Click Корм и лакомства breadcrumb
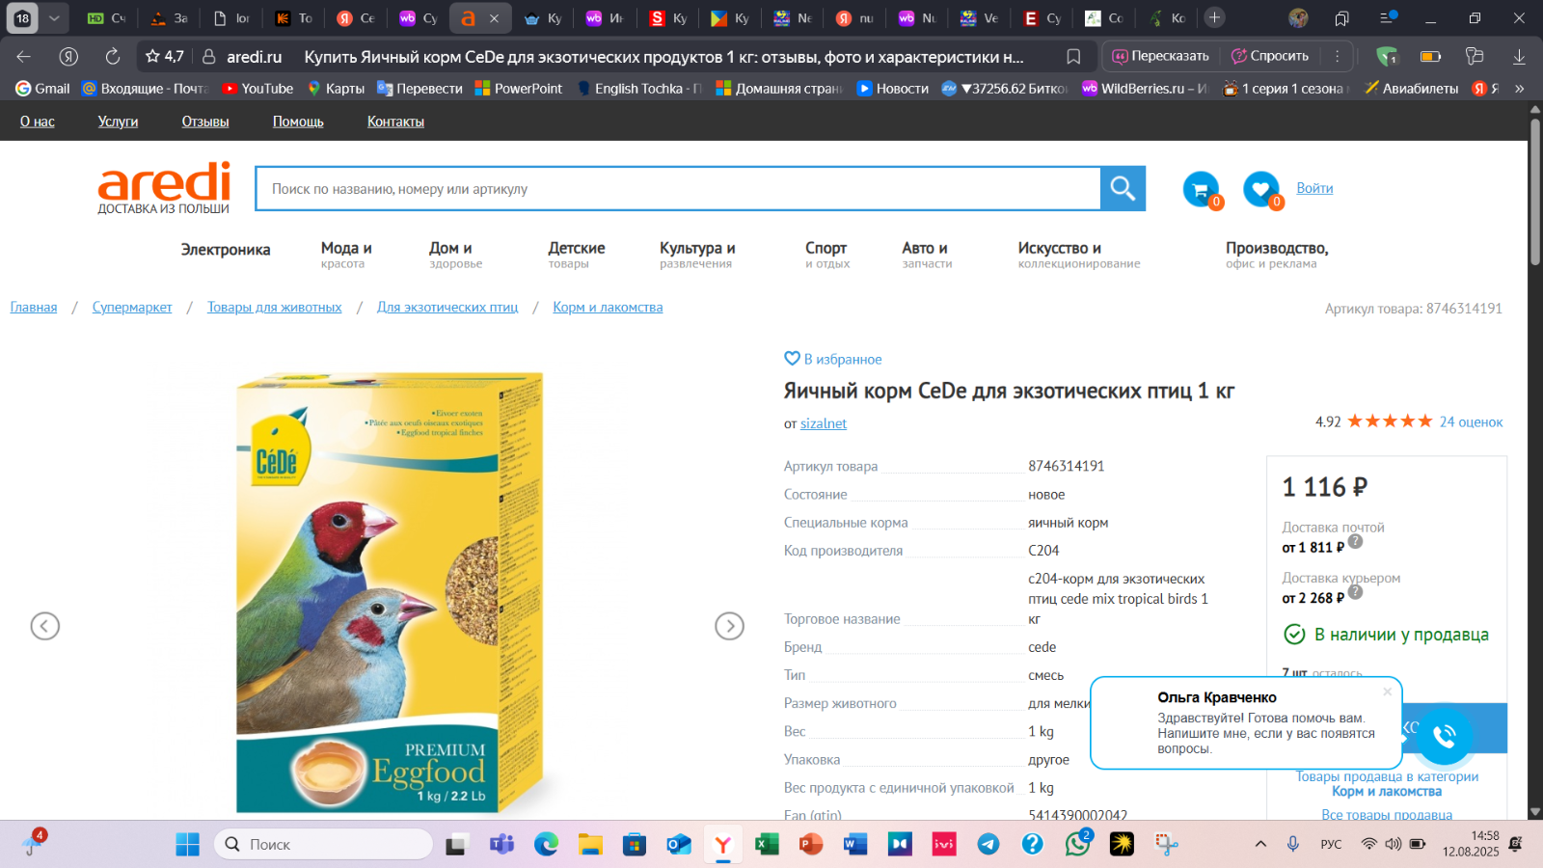The width and height of the screenshot is (1543, 868). 608,307
